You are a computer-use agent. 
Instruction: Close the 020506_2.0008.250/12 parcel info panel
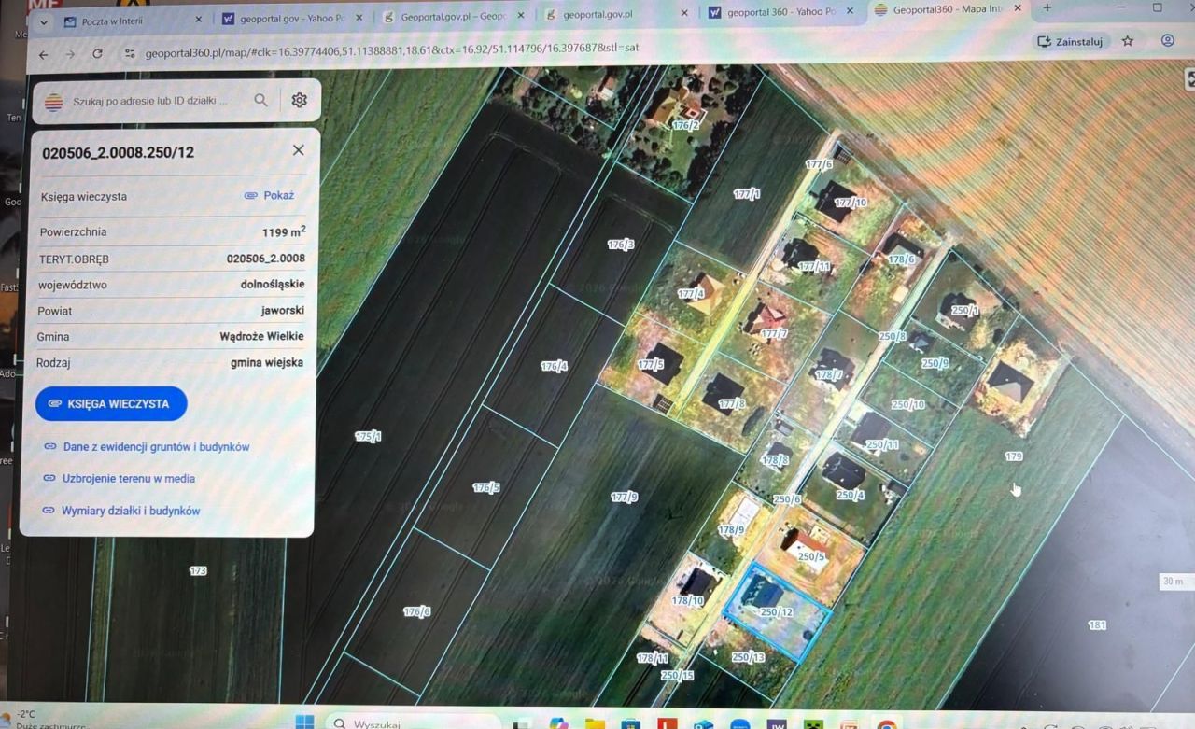tap(298, 150)
